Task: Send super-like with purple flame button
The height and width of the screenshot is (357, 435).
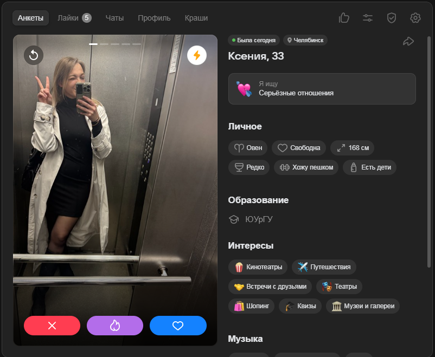Action: point(115,326)
